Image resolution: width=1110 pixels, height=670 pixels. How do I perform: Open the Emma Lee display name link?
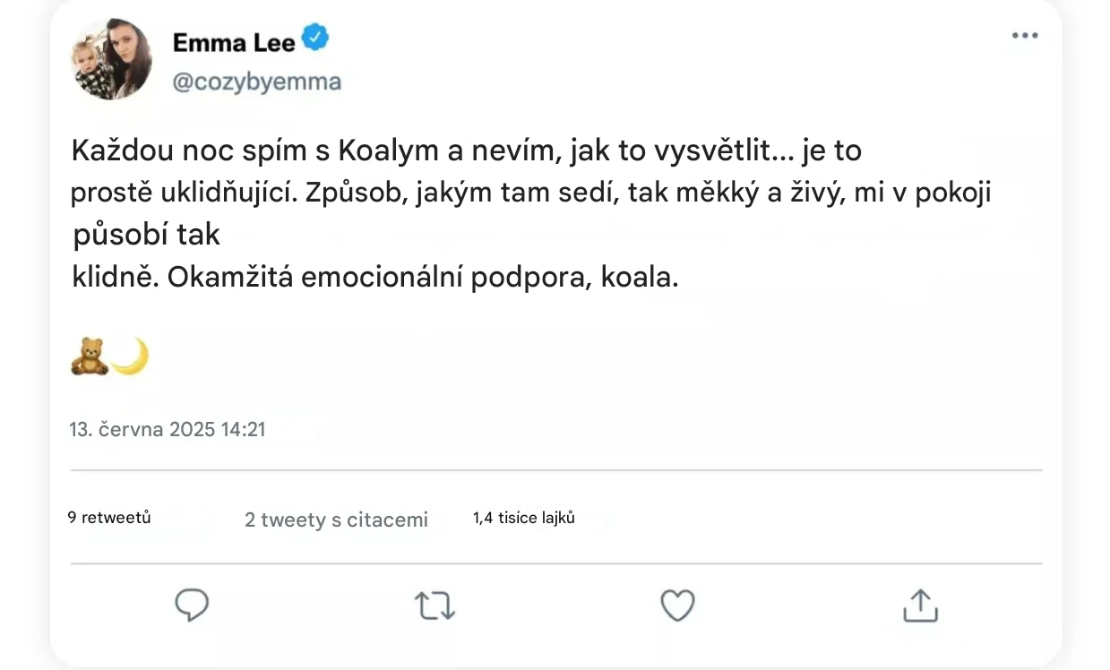click(x=234, y=41)
